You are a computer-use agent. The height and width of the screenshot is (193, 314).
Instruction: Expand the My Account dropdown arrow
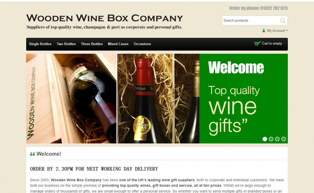click(287, 31)
